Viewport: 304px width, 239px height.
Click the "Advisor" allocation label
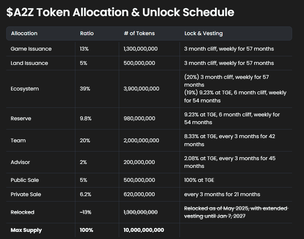coord(20,162)
